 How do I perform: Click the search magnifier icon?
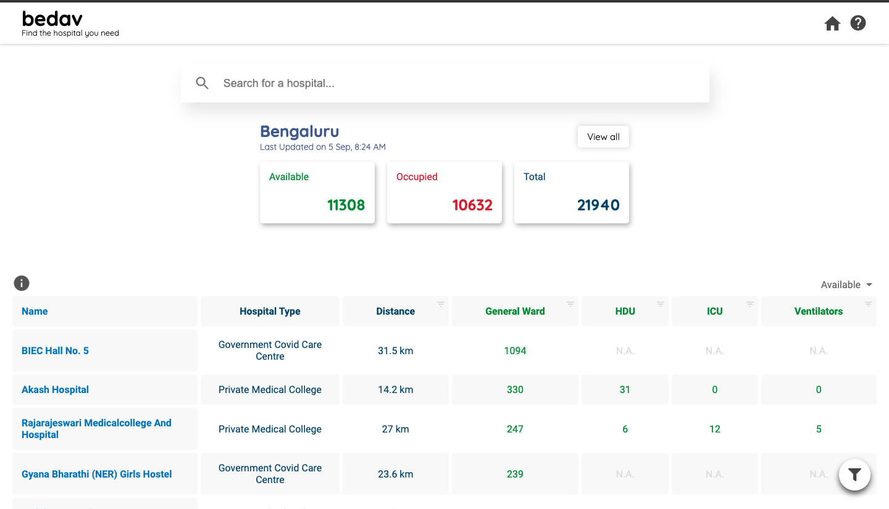(x=202, y=83)
